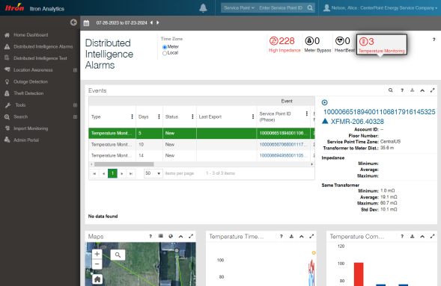Open the Maps globe basemap icon
The height and width of the screenshot is (286, 441).
click(x=171, y=236)
